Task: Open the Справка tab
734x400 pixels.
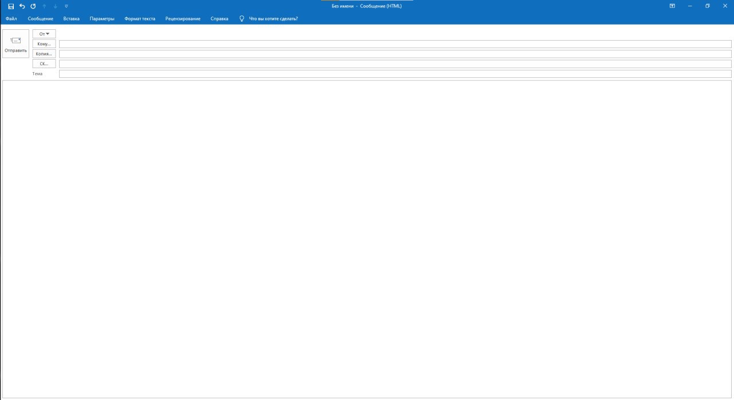Action: 220,18
